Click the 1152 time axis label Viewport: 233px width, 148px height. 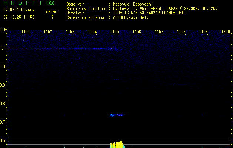48,32
